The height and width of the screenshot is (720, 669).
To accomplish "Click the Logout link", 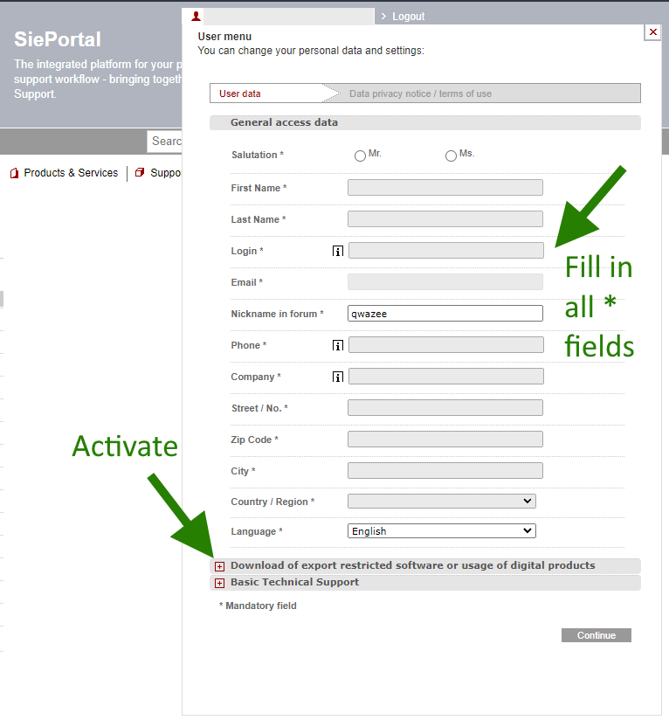I will click(408, 17).
